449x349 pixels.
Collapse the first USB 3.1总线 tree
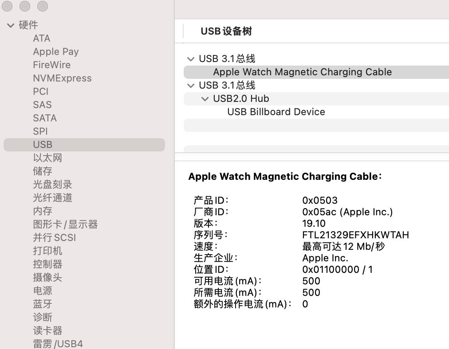pos(191,59)
